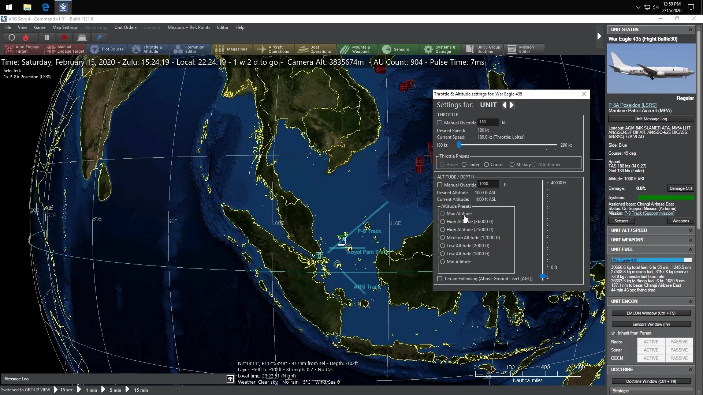Viewport: 703px width, 395px height.
Task: Collapse the UNIT STATUS panel
Action: 691,30
